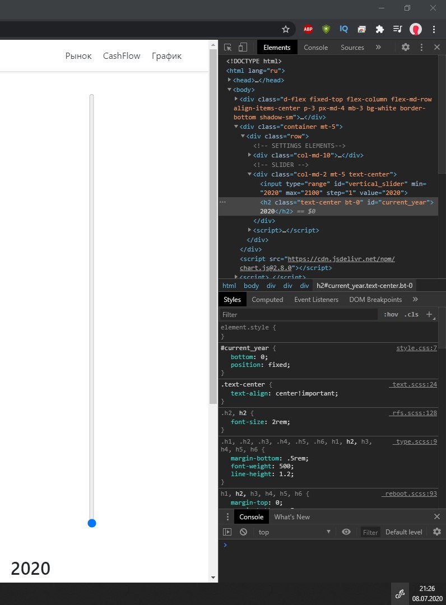Viewport: 446px width, 605px height.
Task: Click the blue vertical slider thumb
Action: [x=91, y=523]
